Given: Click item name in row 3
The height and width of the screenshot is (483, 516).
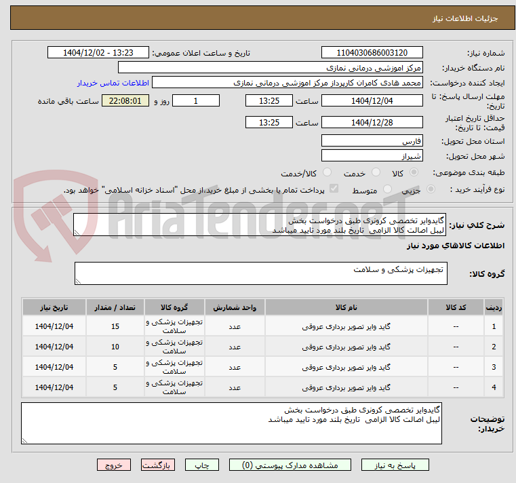Looking at the screenshot, I should pos(346,367).
